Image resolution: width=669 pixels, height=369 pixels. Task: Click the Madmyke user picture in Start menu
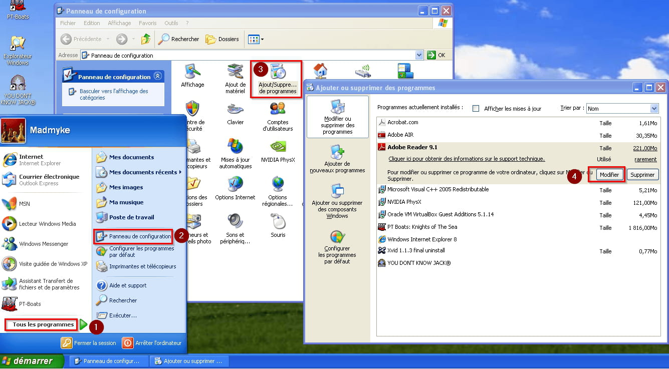[x=14, y=131]
